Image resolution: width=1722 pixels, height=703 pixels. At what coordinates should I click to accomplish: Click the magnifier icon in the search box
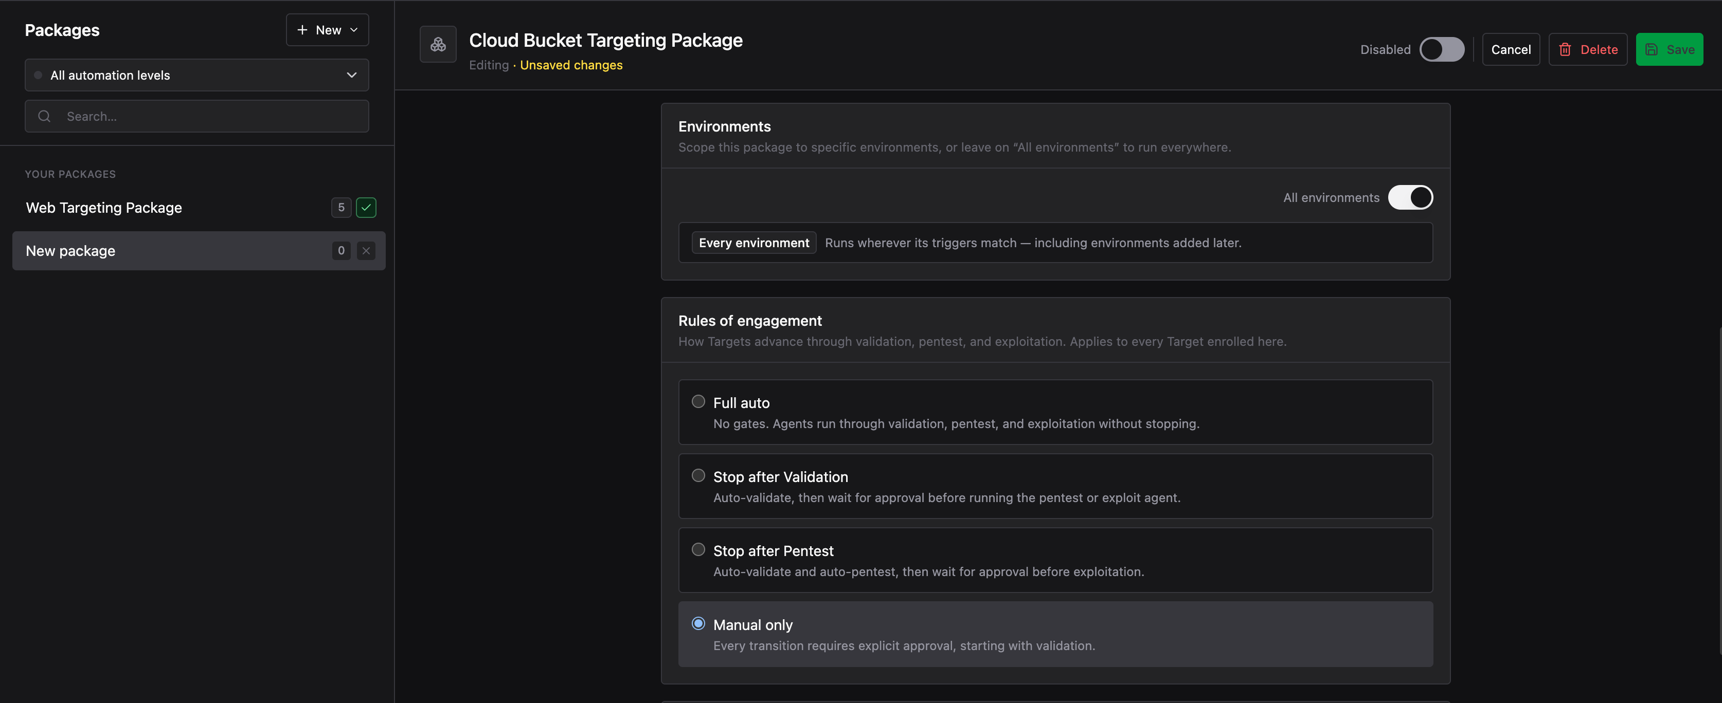(x=44, y=116)
